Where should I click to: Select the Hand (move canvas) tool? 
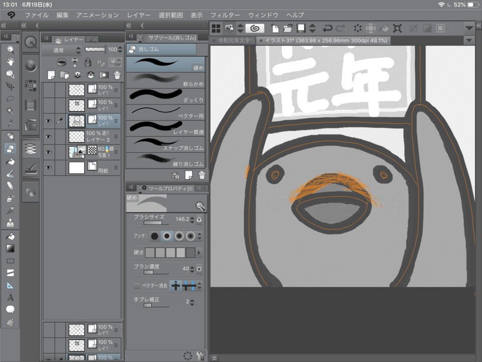tap(10, 61)
